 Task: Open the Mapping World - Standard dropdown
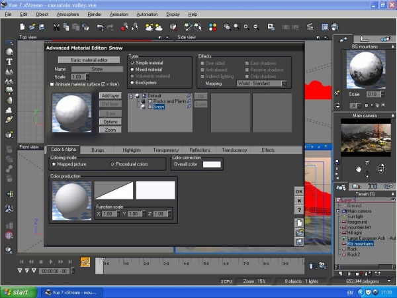[x=261, y=83]
